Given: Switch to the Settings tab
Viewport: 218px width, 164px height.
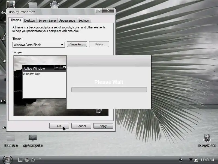Looking at the screenshot, I should point(84,20).
